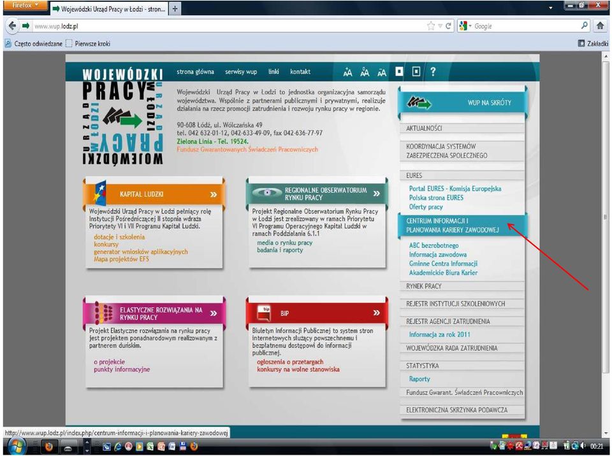
Task: Open a new tab with plus button
Action: pos(175,8)
